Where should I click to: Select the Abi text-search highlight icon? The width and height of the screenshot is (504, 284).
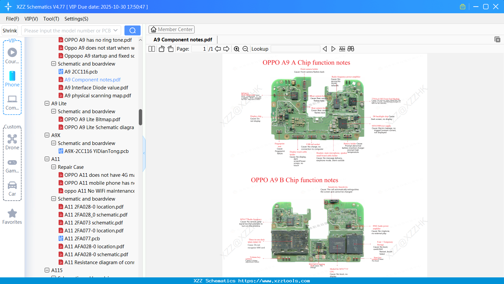[342, 49]
